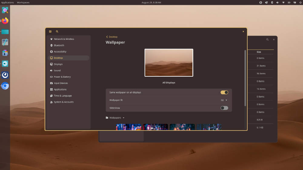Select Network & Wireless in sidebar
This screenshot has height=170, width=303.
pos(64,39)
